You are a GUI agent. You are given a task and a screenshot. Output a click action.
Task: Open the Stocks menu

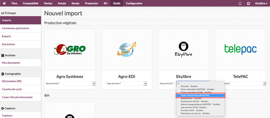point(76,3)
